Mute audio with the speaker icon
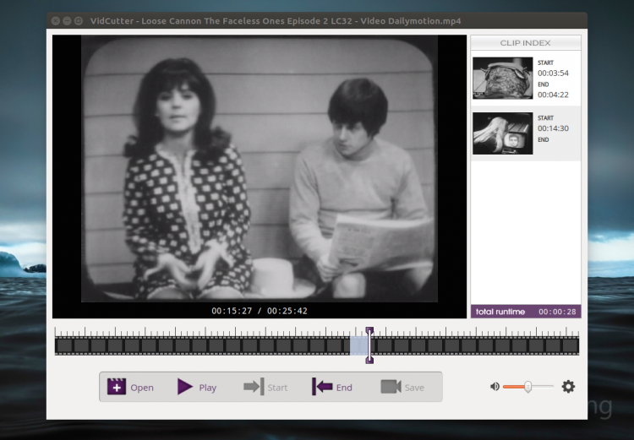 (x=495, y=387)
